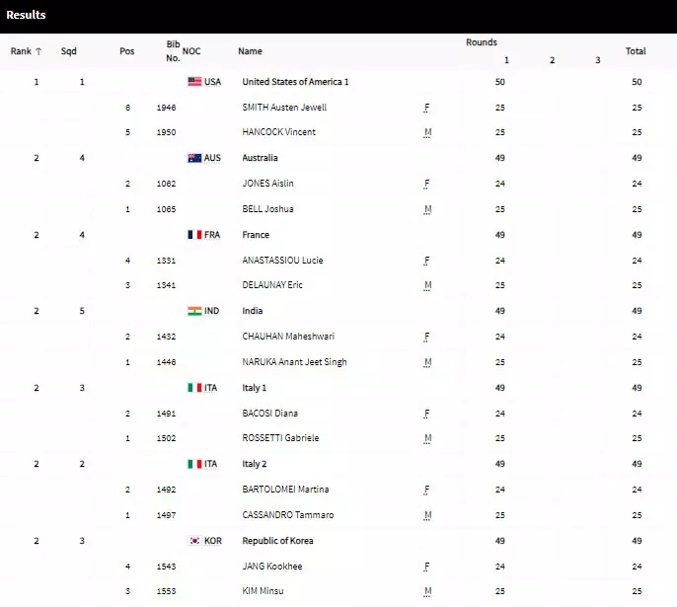This screenshot has width=677, height=607.
Task: Sort by the Rank column arrow
Action: (38, 51)
